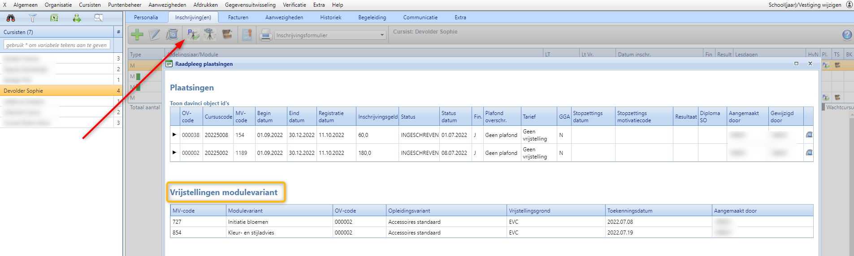Click the Kleur- en stijladvies modulevariant cell

tap(279, 232)
